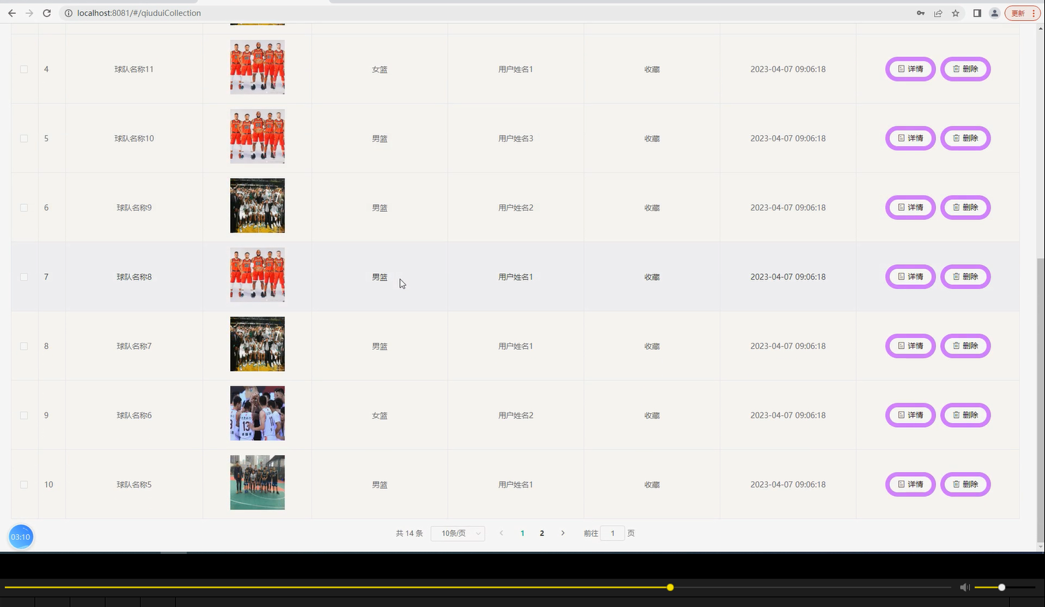This screenshot has height=607, width=1045.
Task: Reload the page with refresh icon
Action: [x=47, y=13]
